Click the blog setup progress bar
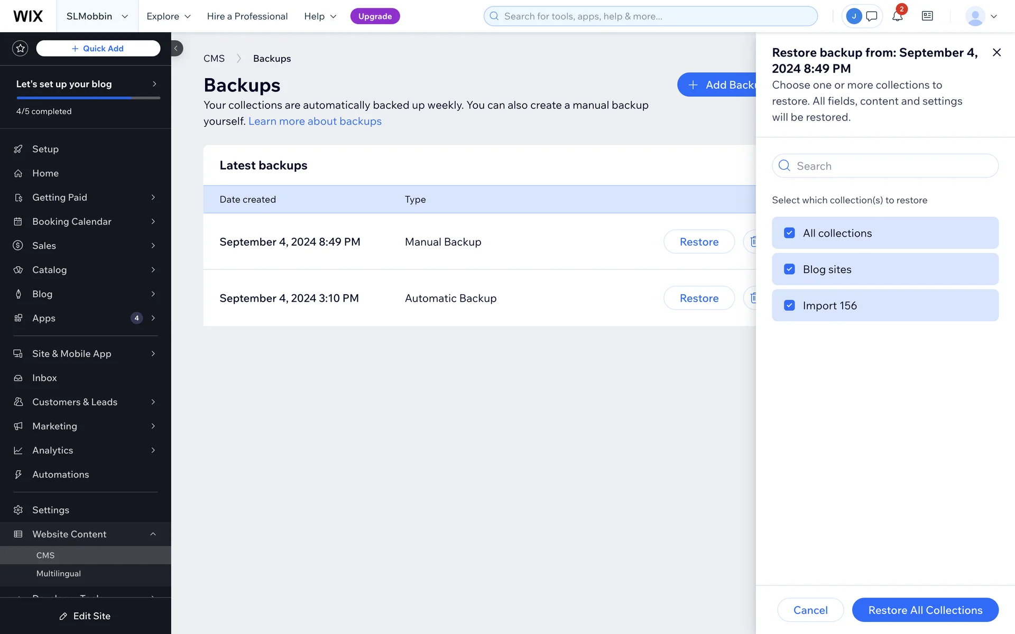 click(88, 98)
